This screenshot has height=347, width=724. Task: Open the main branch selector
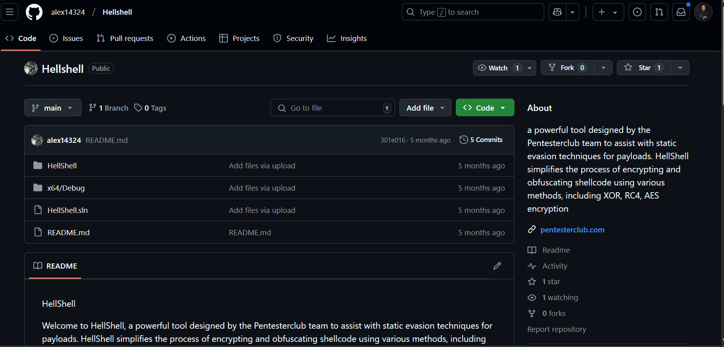click(53, 107)
